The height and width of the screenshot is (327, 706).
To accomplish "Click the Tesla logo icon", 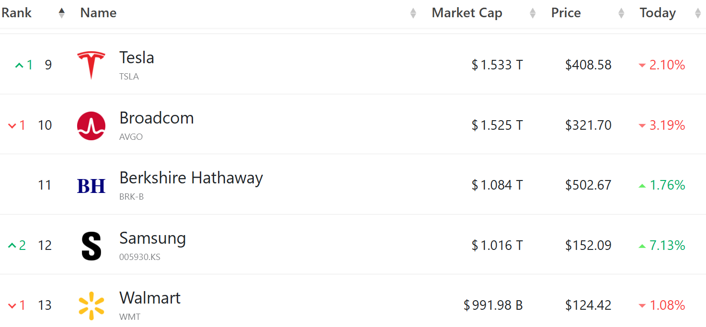I will tap(91, 65).
